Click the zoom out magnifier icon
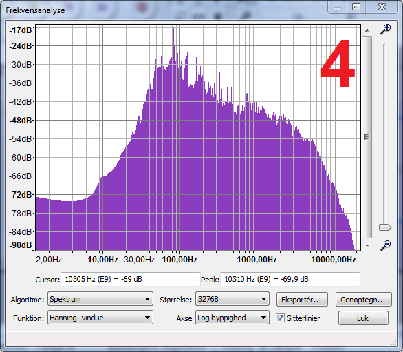This screenshot has width=403, height=352. [x=386, y=245]
